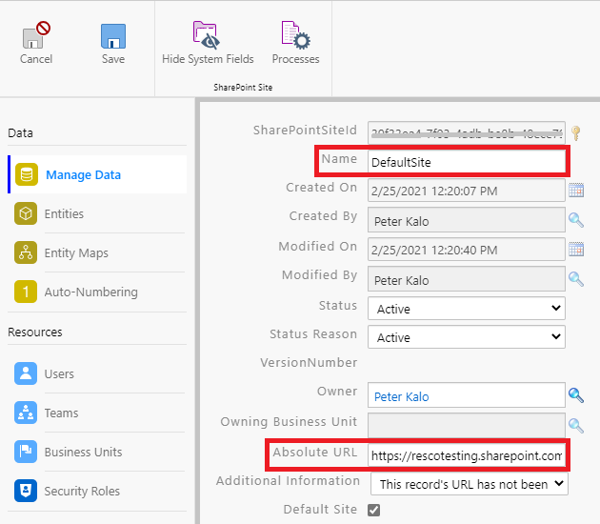
Task: Click the Name field containing DefaultSite
Action: [466, 163]
